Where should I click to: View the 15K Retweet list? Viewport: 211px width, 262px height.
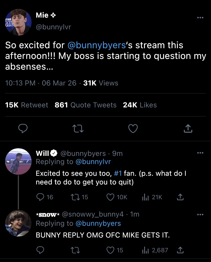27,105
